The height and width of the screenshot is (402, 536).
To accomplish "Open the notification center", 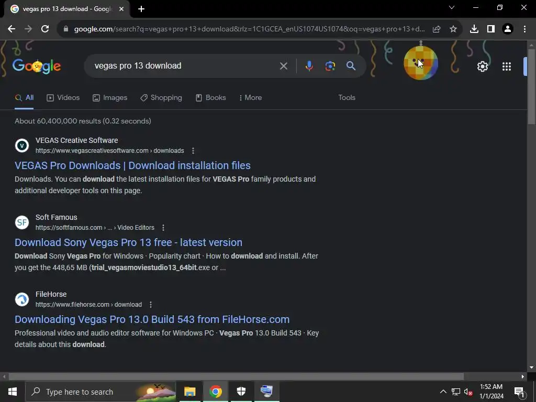I will point(519,392).
